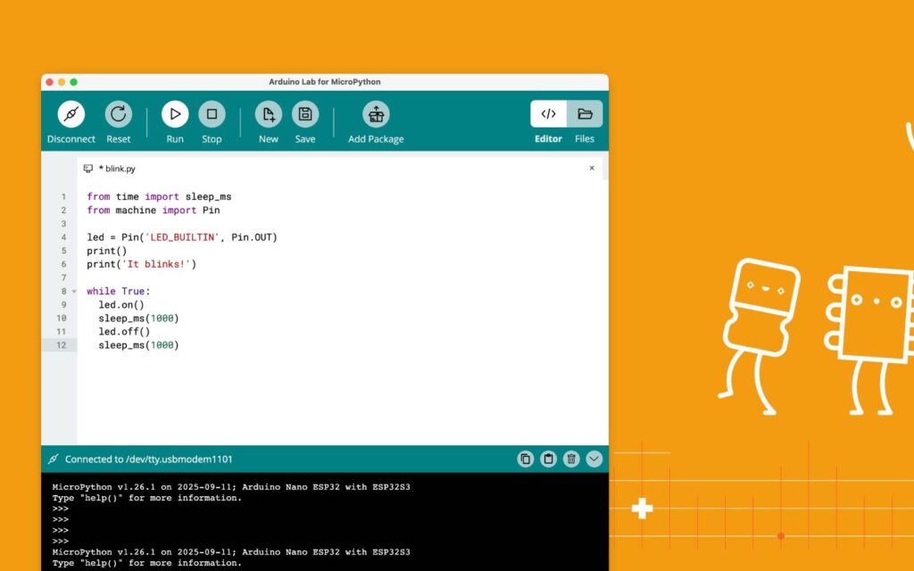Reset the board with the Reset icon

[x=119, y=114]
